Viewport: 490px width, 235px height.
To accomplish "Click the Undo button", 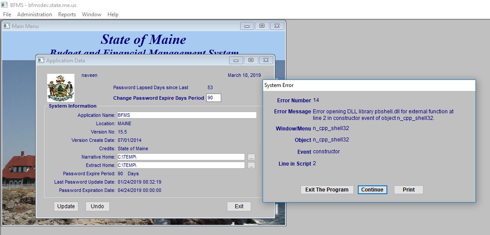I will [97, 206].
